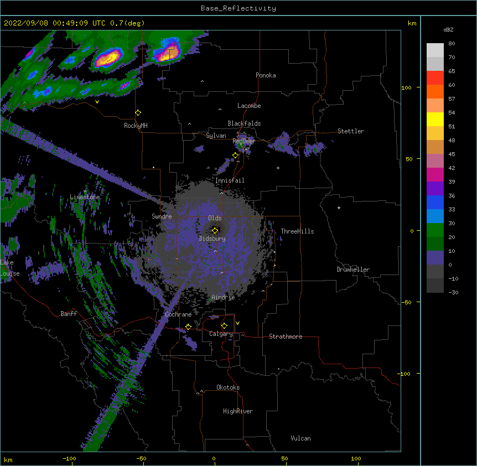This screenshot has height=466, width=477.
Task: Click the Strathmore label
Action: [x=286, y=336]
